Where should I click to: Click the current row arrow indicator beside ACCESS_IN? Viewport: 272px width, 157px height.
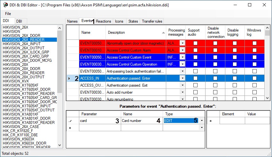click(69, 78)
